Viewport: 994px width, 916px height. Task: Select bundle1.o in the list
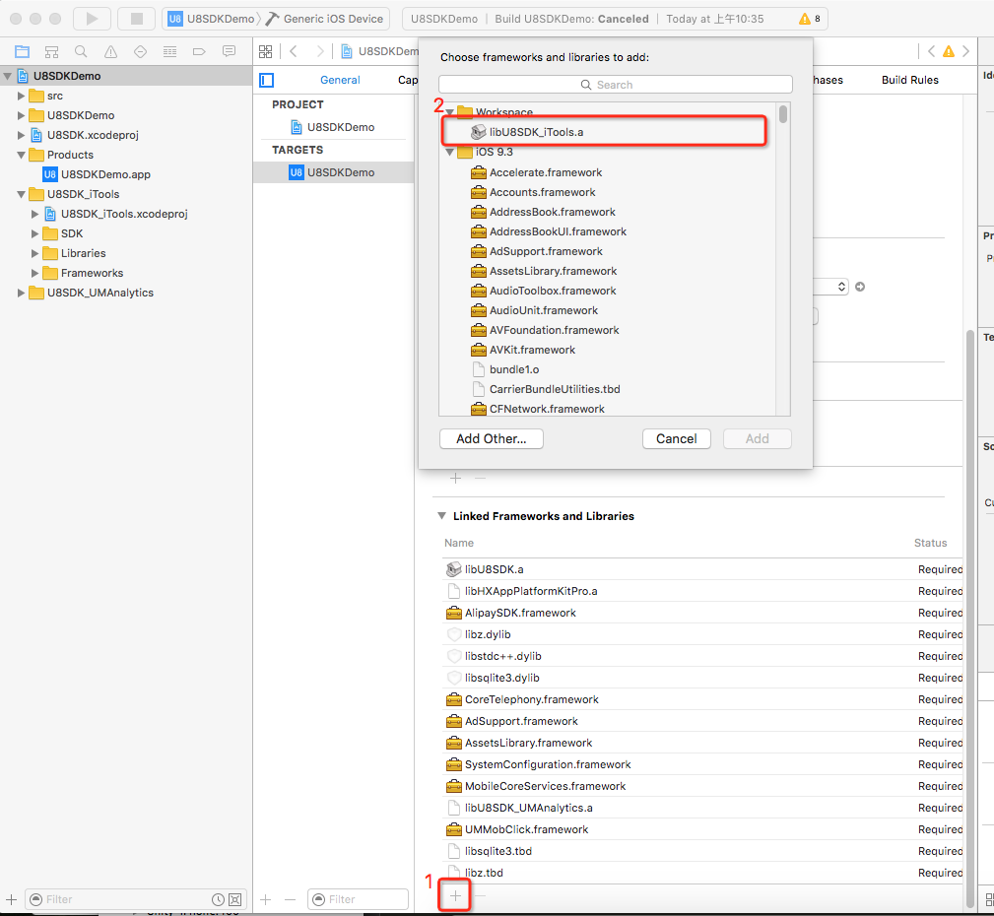coord(607,369)
